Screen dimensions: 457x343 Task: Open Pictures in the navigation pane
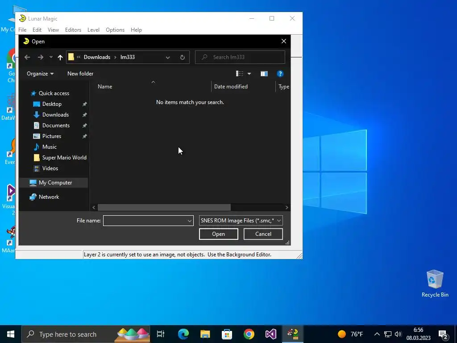52,136
